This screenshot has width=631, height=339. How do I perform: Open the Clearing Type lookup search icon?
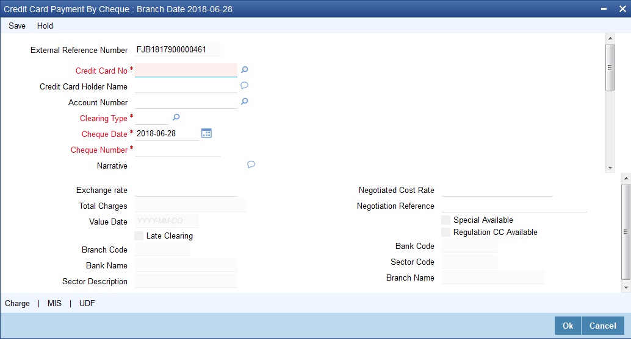click(x=176, y=117)
